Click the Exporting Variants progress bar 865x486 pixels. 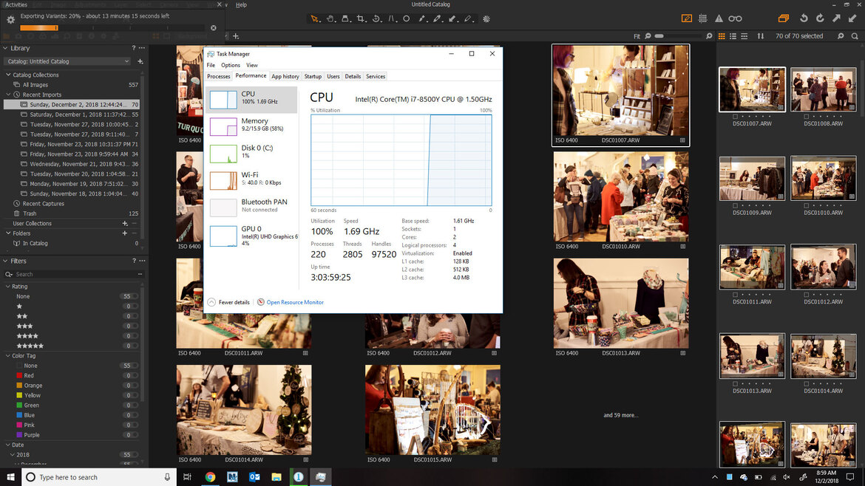(x=111, y=27)
